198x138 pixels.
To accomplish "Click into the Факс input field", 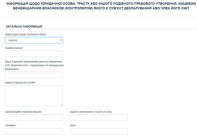I will coord(99,132).
